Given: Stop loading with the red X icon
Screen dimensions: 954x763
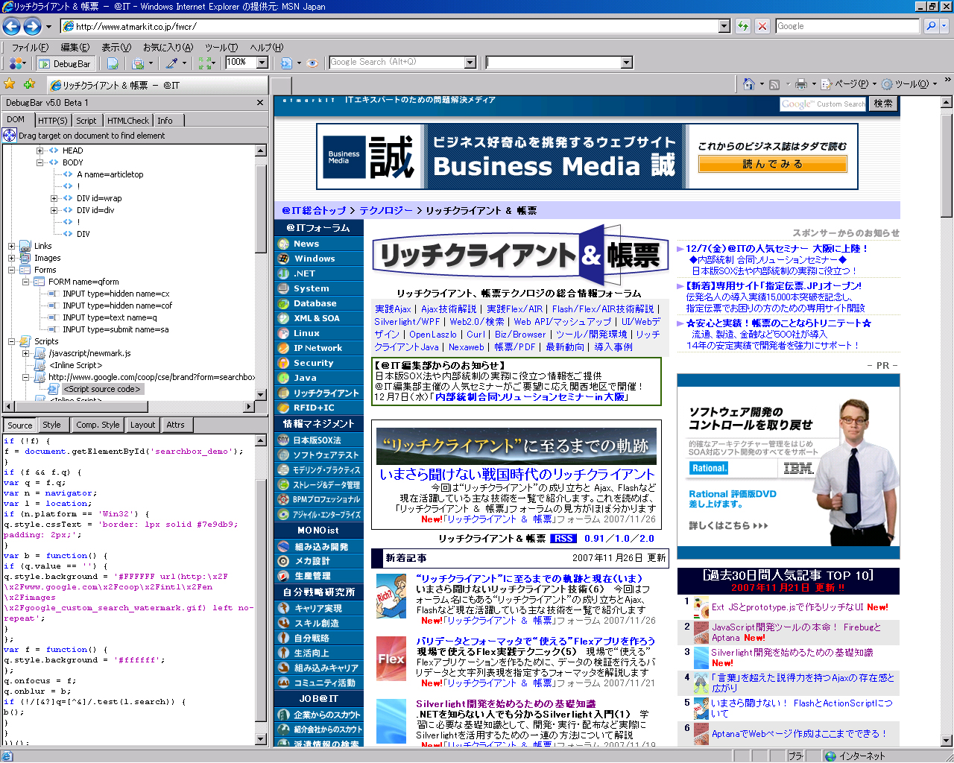Looking at the screenshot, I should coord(762,26).
